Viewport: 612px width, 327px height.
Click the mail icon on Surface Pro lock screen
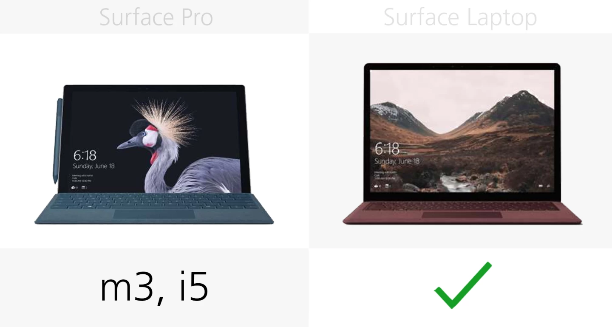pyautogui.click(x=73, y=187)
